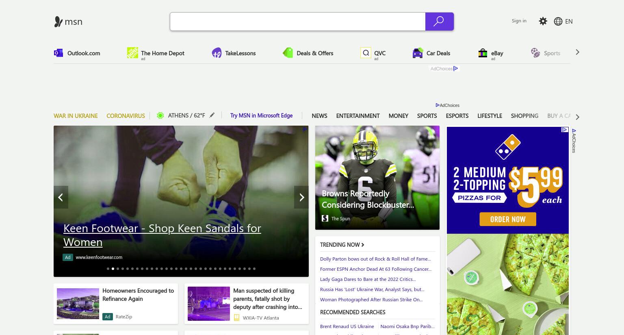Open settings gear icon
624x335 pixels.
pos(543,21)
